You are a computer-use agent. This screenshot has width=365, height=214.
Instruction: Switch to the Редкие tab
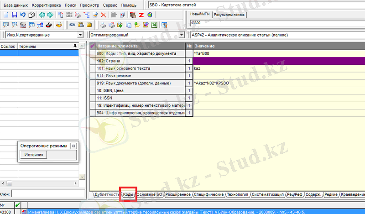tap(331, 194)
